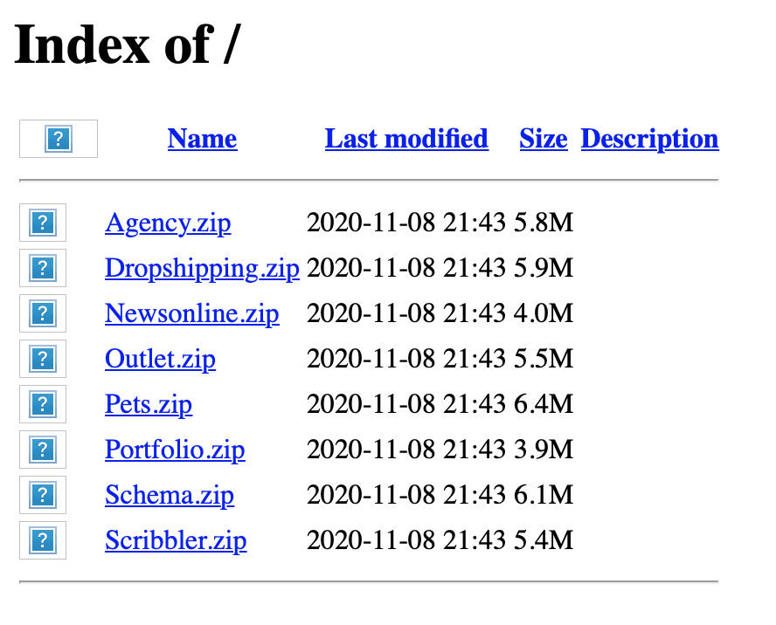The height and width of the screenshot is (625, 776).
Task: Open the Portfolio.zip link
Action: (175, 450)
